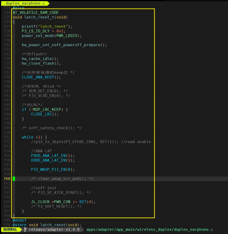Click CLOSE_LRC call on line 746
The height and width of the screenshot is (234, 228).
click(x=41, y=114)
